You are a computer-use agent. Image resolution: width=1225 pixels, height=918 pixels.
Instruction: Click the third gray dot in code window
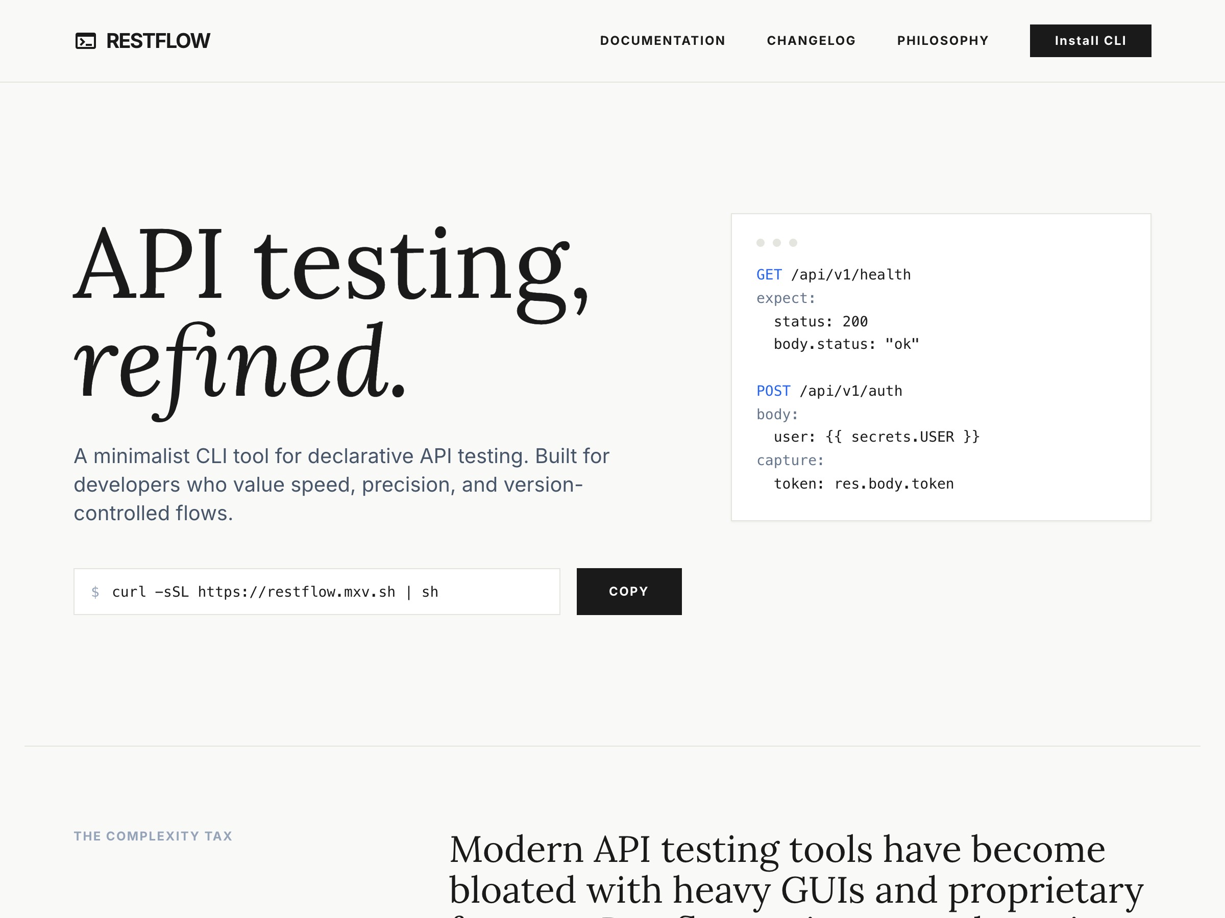793,243
